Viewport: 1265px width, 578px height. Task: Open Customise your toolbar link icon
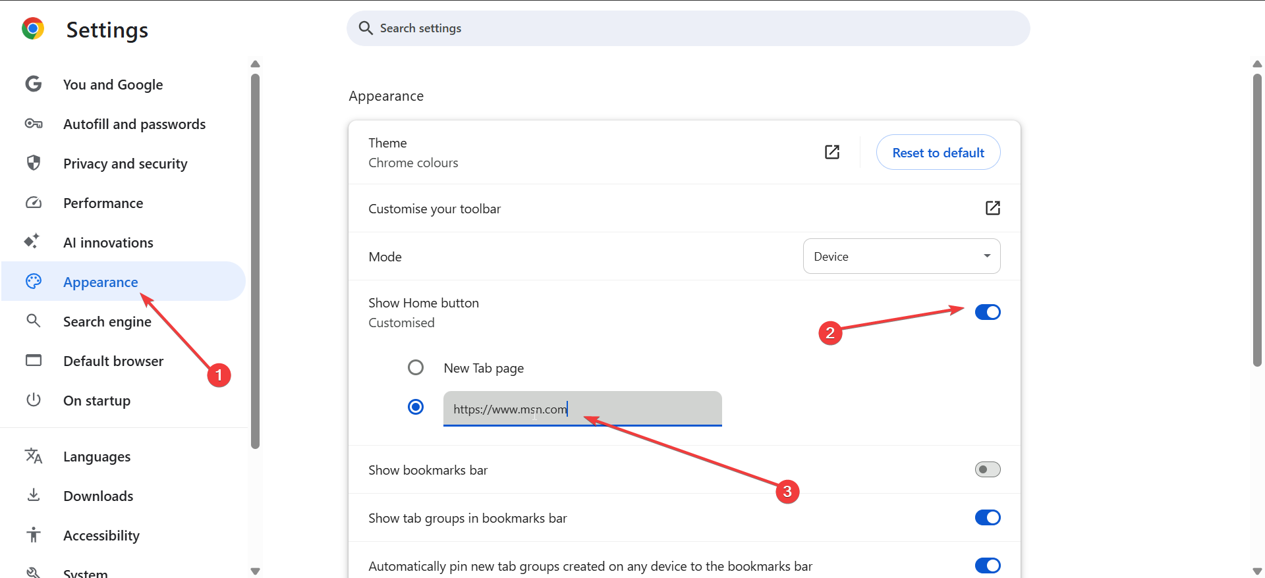tap(992, 208)
